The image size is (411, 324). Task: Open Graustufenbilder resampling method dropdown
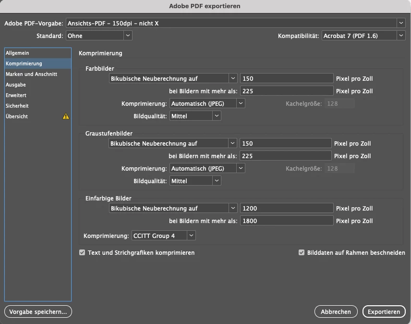pos(173,143)
